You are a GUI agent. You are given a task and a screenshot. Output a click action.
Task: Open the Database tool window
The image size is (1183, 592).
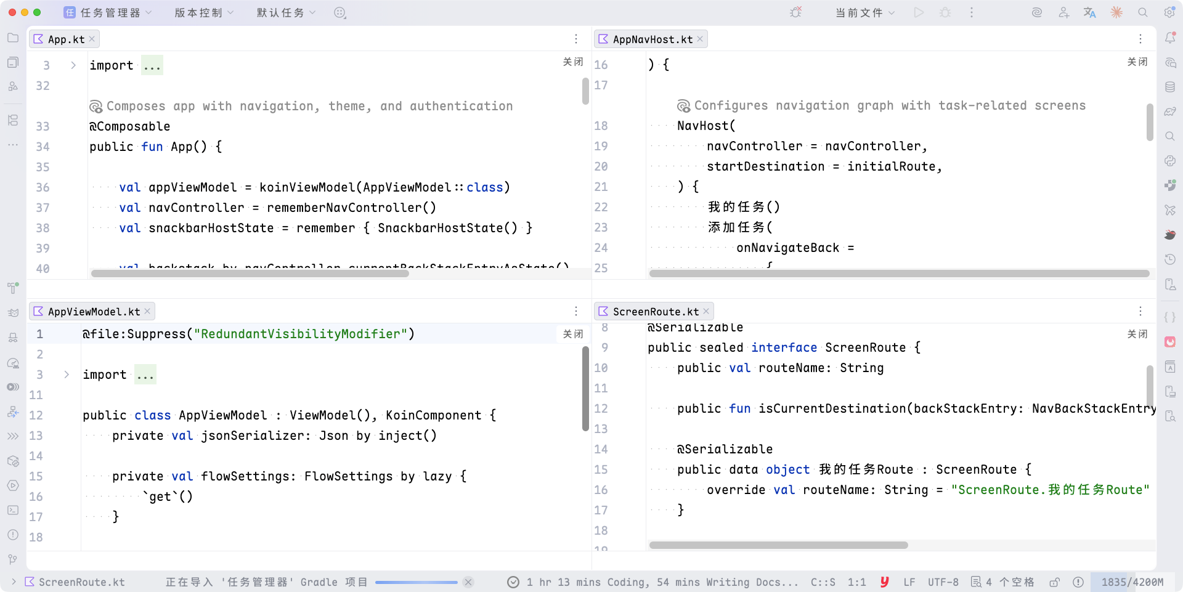pyautogui.click(x=1170, y=87)
